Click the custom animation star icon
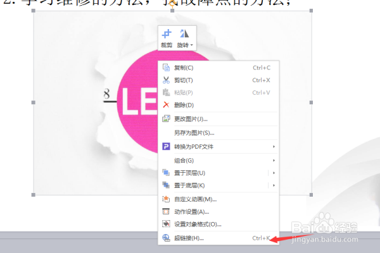This screenshot has width=380, height=253. click(166, 199)
